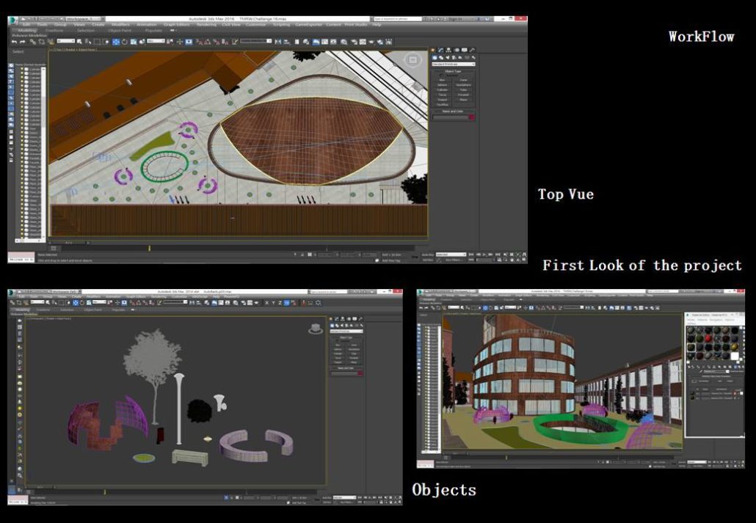Image resolution: width=756 pixels, height=523 pixels.
Task: Choose the Select Object tool in top window
Action: point(79,42)
